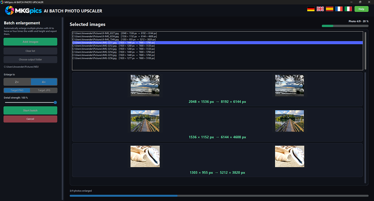Set output format to Target PNG
This screenshot has width=374, height=201.
tap(17, 90)
